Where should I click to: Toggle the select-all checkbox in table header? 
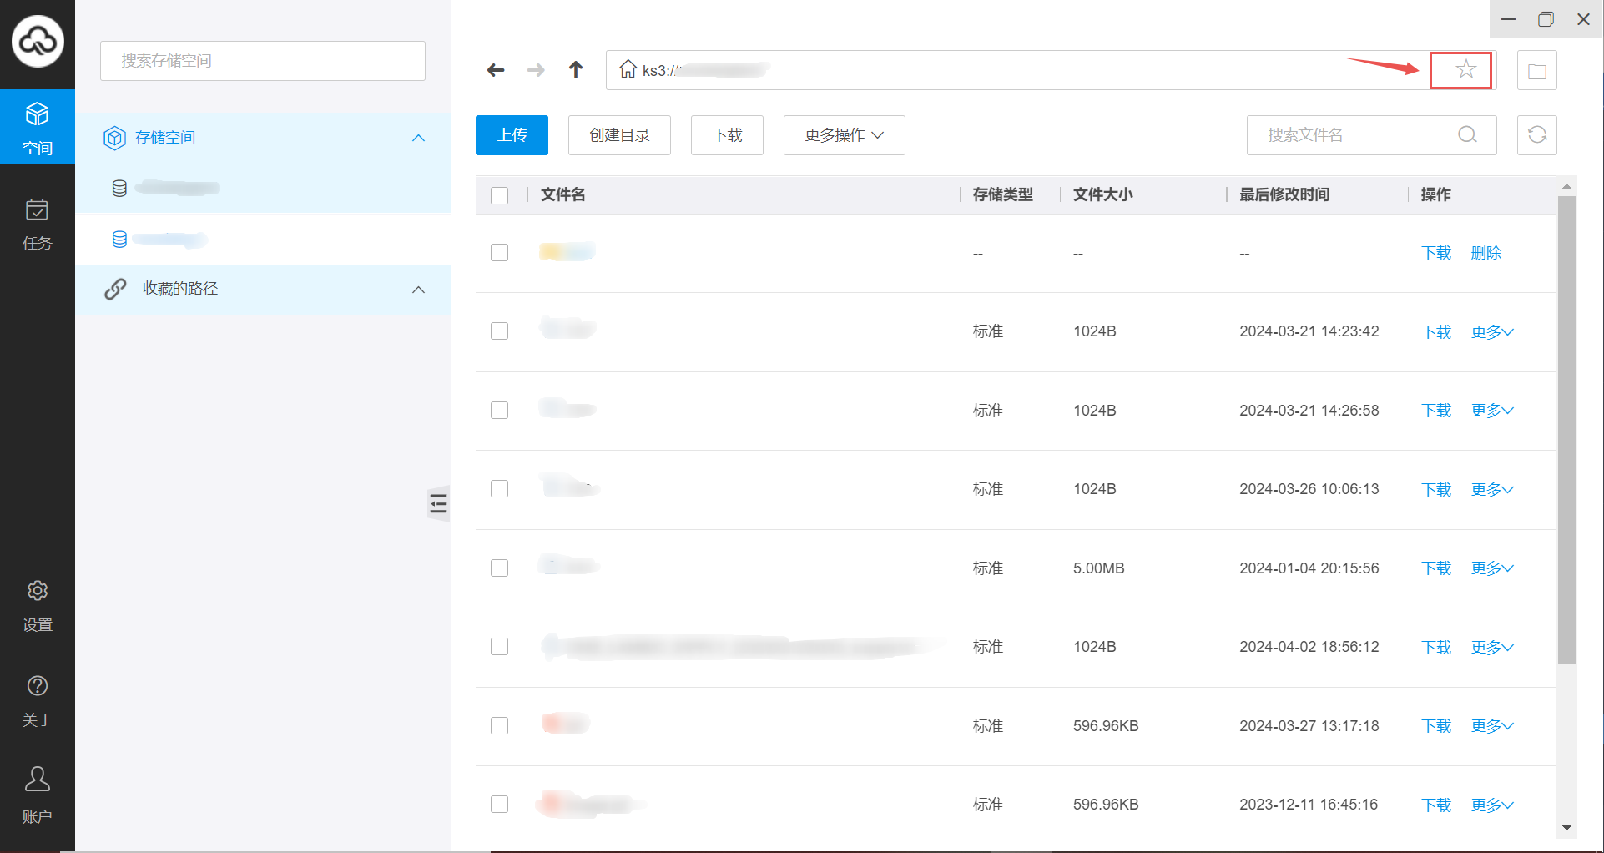(500, 195)
